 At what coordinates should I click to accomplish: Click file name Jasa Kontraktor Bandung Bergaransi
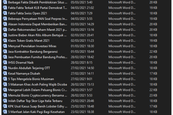(33, 52)
